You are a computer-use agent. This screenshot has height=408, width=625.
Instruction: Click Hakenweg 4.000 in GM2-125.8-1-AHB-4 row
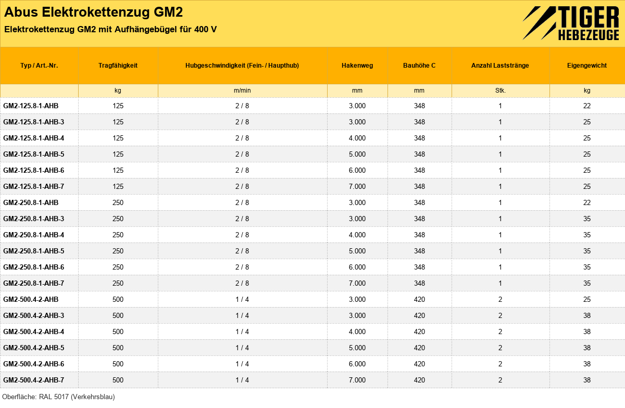tap(357, 138)
